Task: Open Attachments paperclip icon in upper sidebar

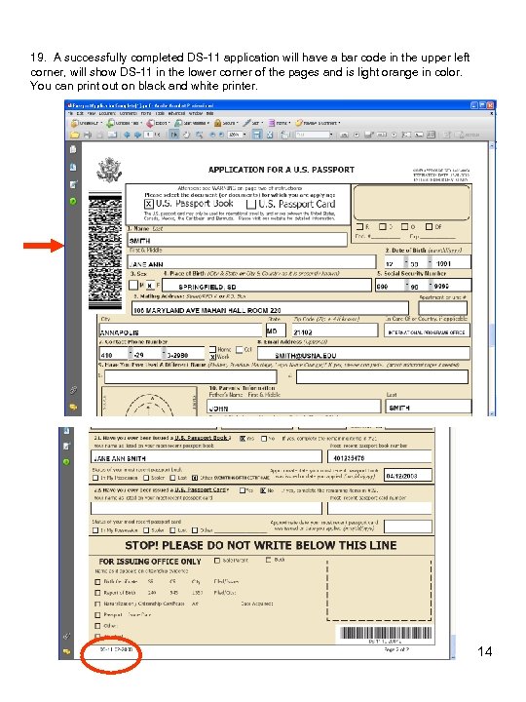Action: click(73, 390)
